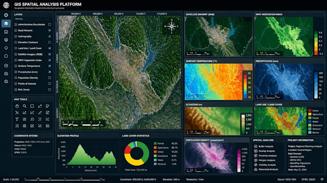This screenshot has height=183, width=327.
Task: Click the Agriculture swatch in Land Cover Statistics
Action: pos(155,148)
